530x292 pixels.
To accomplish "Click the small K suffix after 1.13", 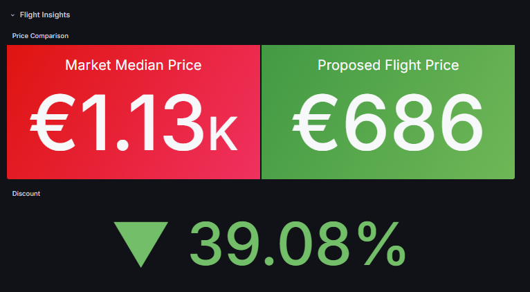I will [x=223, y=134].
